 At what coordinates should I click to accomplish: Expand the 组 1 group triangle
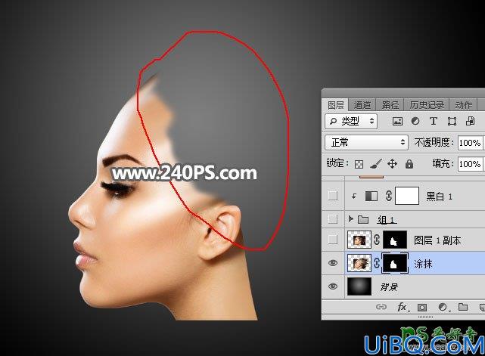pyautogui.click(x=350, y=219)
